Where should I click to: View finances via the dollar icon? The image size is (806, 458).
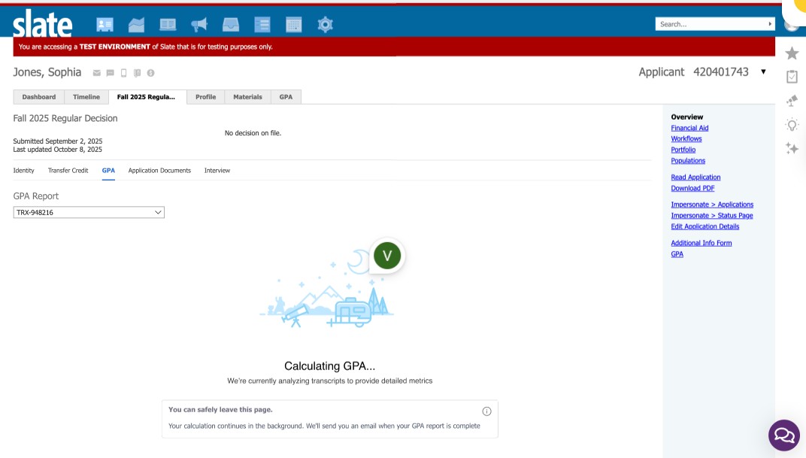(150, 72)
